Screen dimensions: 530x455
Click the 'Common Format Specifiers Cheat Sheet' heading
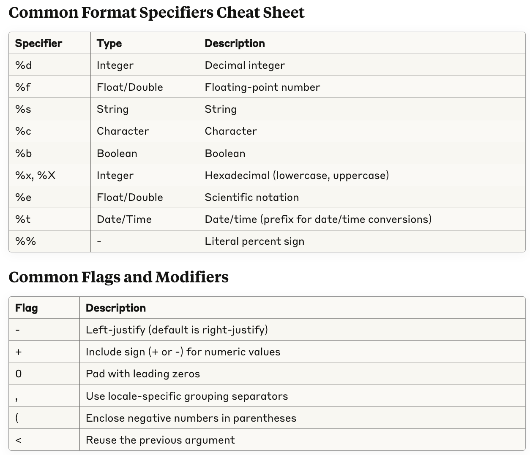(x=156, y=13)
